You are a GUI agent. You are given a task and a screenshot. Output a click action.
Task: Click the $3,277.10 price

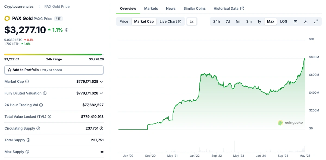pyautogui.click(x=25, y=30)
